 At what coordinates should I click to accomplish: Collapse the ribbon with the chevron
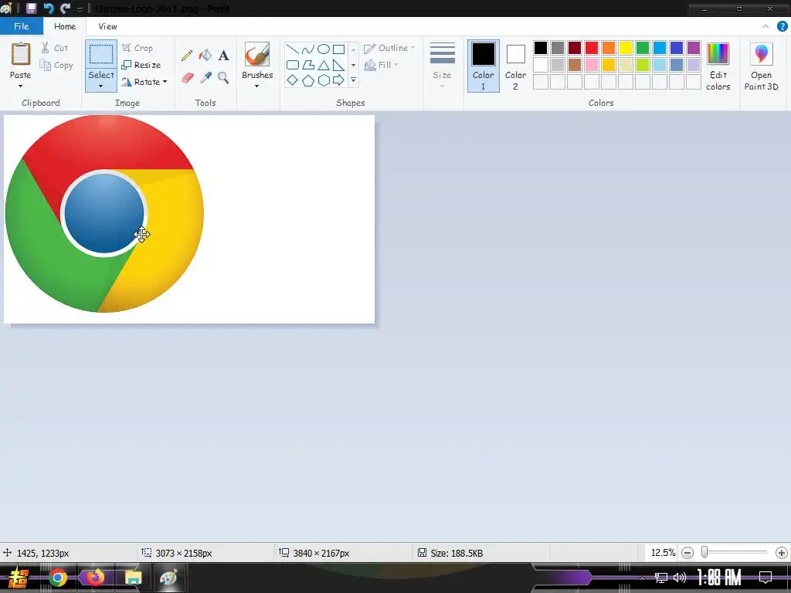766,26
